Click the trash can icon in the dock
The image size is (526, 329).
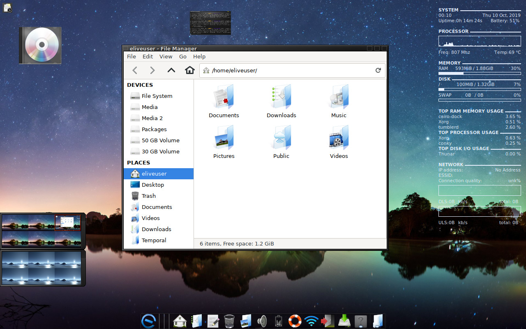[229, 321]
